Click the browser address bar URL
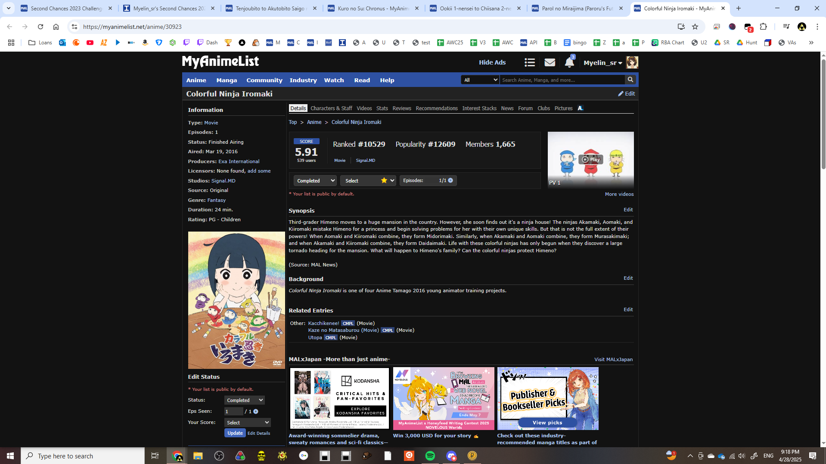This screenshot has height=464, width=826. tap(132, 27)
